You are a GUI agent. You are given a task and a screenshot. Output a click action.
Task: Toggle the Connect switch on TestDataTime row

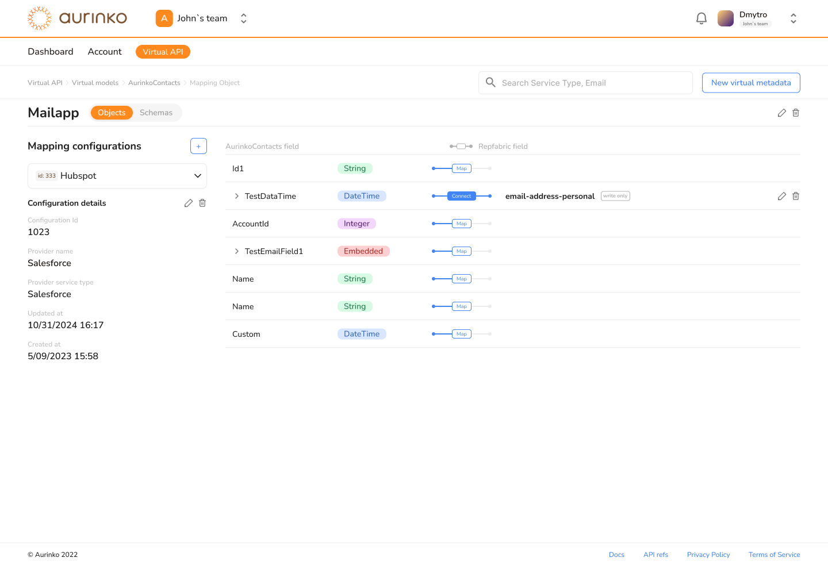(x=461, y=196)
